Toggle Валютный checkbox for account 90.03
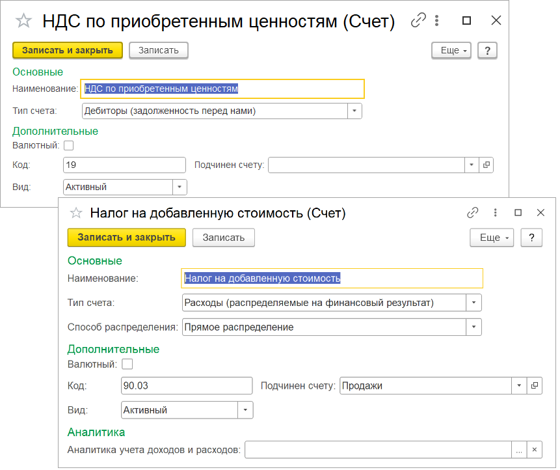560x470 pixels. [127, 365]
